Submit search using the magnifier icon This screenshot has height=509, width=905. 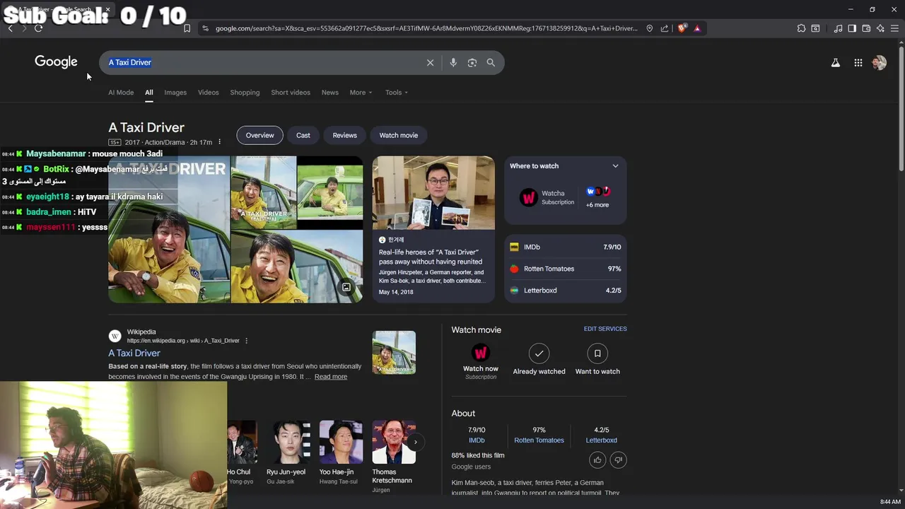click(x=491, y=62)
